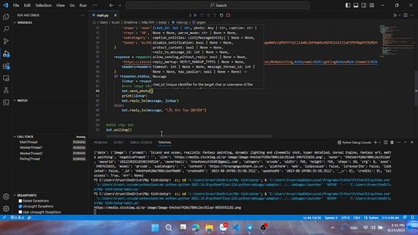Collapse the Breakpoints section

14,195
